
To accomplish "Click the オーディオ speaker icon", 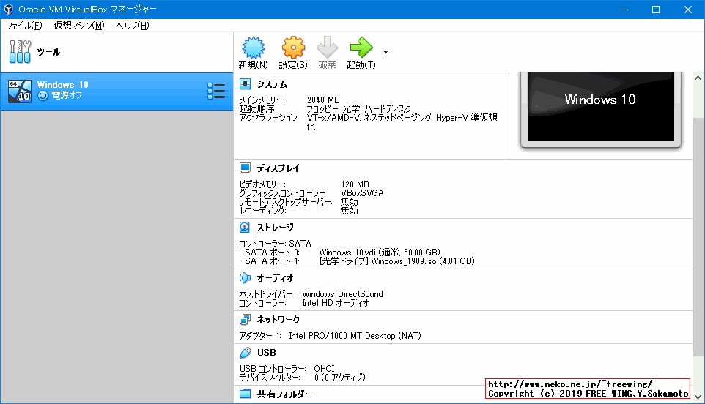I will click(x=245, y=278).
